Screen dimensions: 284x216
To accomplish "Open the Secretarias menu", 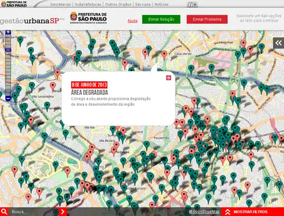I will point(61,4).
